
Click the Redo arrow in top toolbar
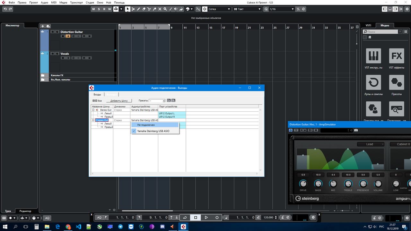click(x=10, y=9)
